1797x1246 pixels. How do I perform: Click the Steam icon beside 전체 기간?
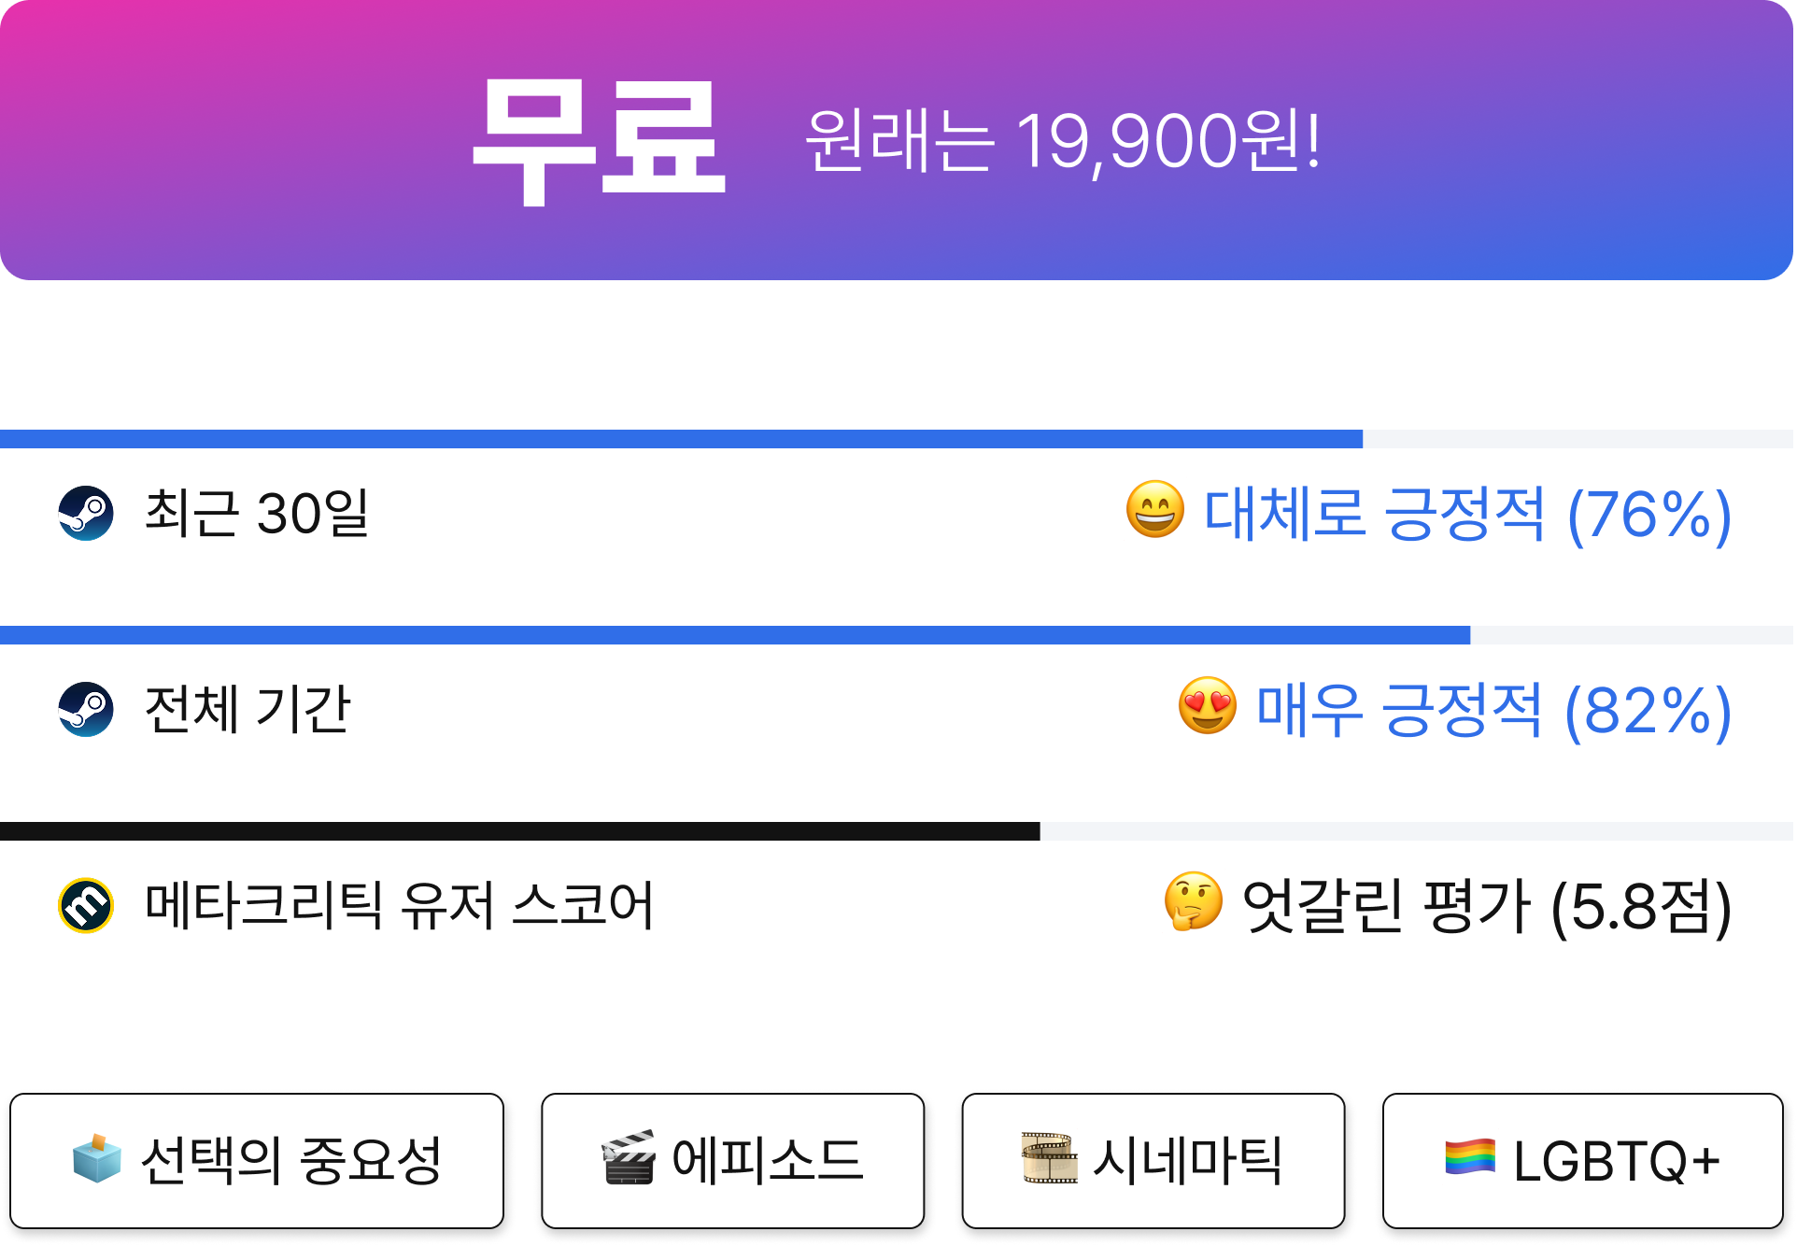tap(86, 709)
